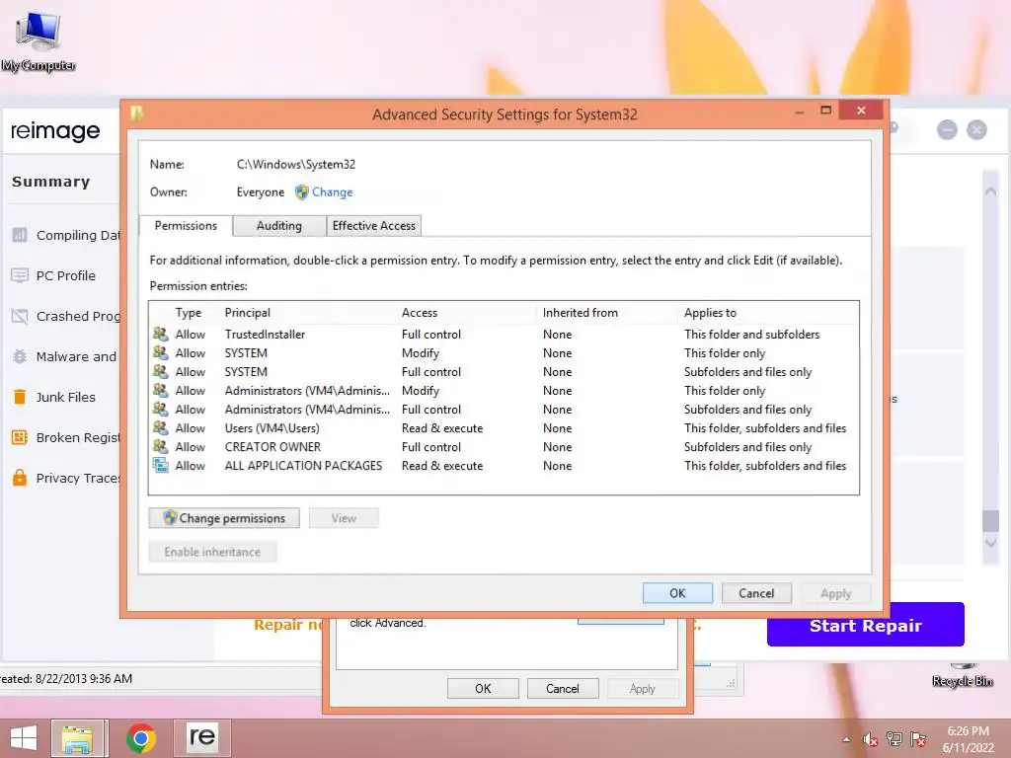Click the Compiling Data icon in Reimage sidebar

point(20,235)
